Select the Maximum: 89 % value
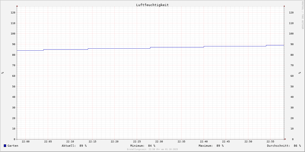Image resolution: width=305 pixels, height=152 pixels. [211, 146]
